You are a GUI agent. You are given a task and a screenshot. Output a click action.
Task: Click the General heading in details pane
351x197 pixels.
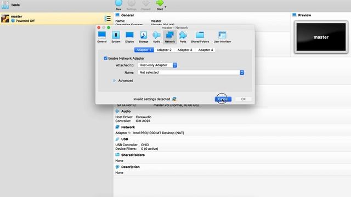point(127,15)
